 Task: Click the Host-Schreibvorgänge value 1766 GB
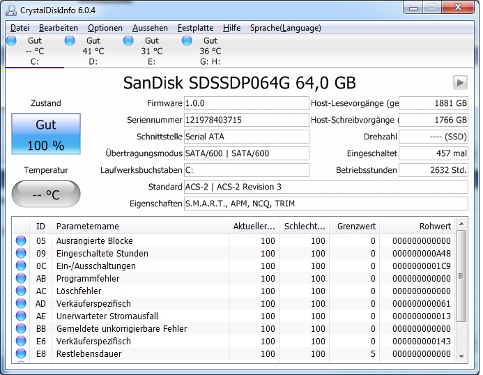pyautogui.click(x=434, y=120)
